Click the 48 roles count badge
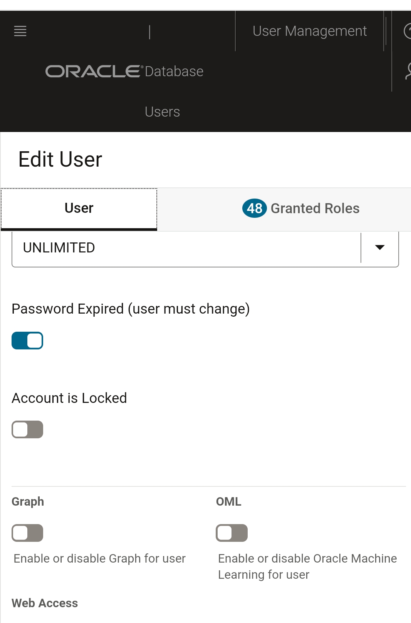 pyautogui.click(x=254, y=208)
